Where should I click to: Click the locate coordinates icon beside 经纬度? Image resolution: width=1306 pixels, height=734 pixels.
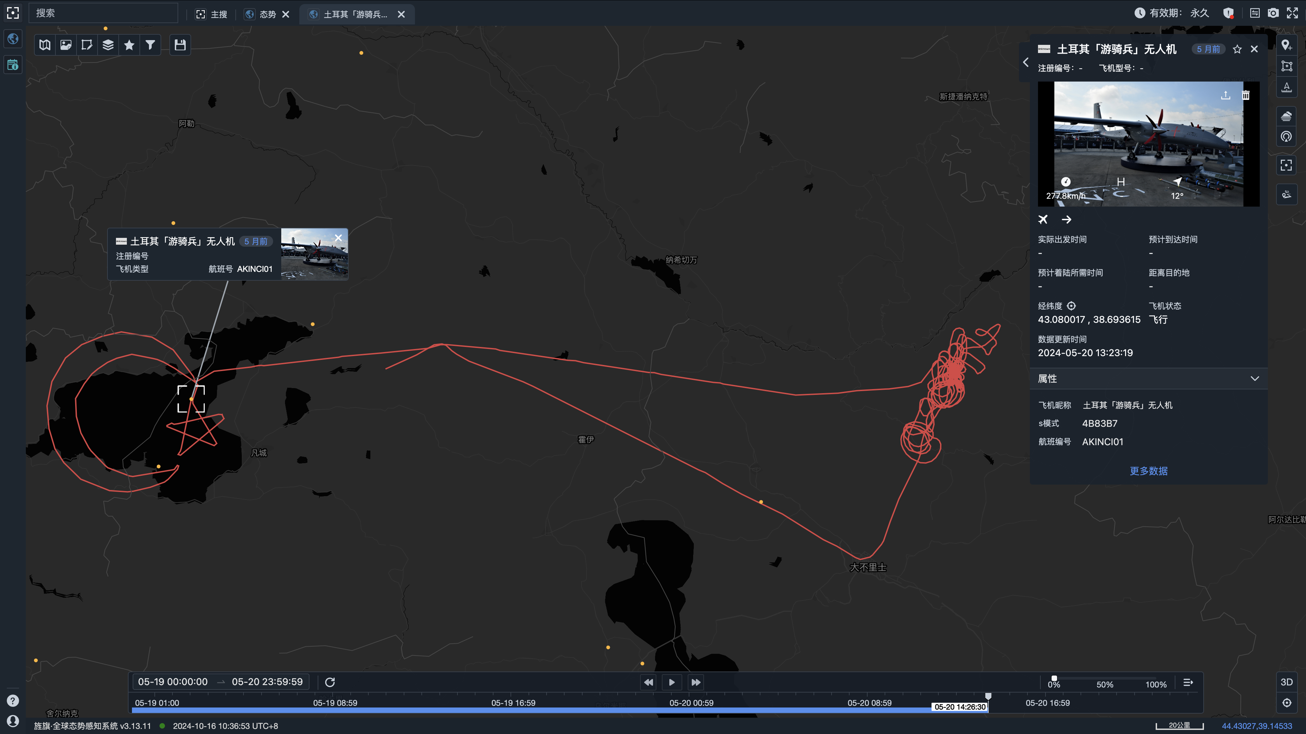[1071, 306]
